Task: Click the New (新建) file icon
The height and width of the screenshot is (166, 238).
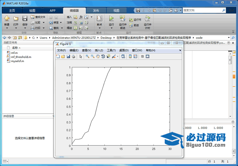Action: click(7, 18)
